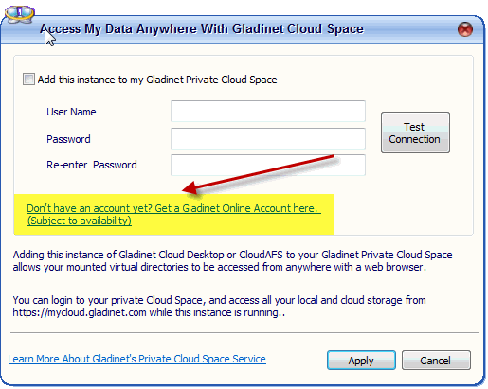This screenshot has height=389, width=488.
Task: Click the Password label
Action: 68,139
